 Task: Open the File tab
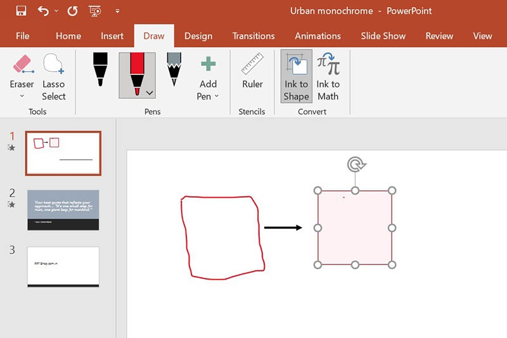point(23,36)
